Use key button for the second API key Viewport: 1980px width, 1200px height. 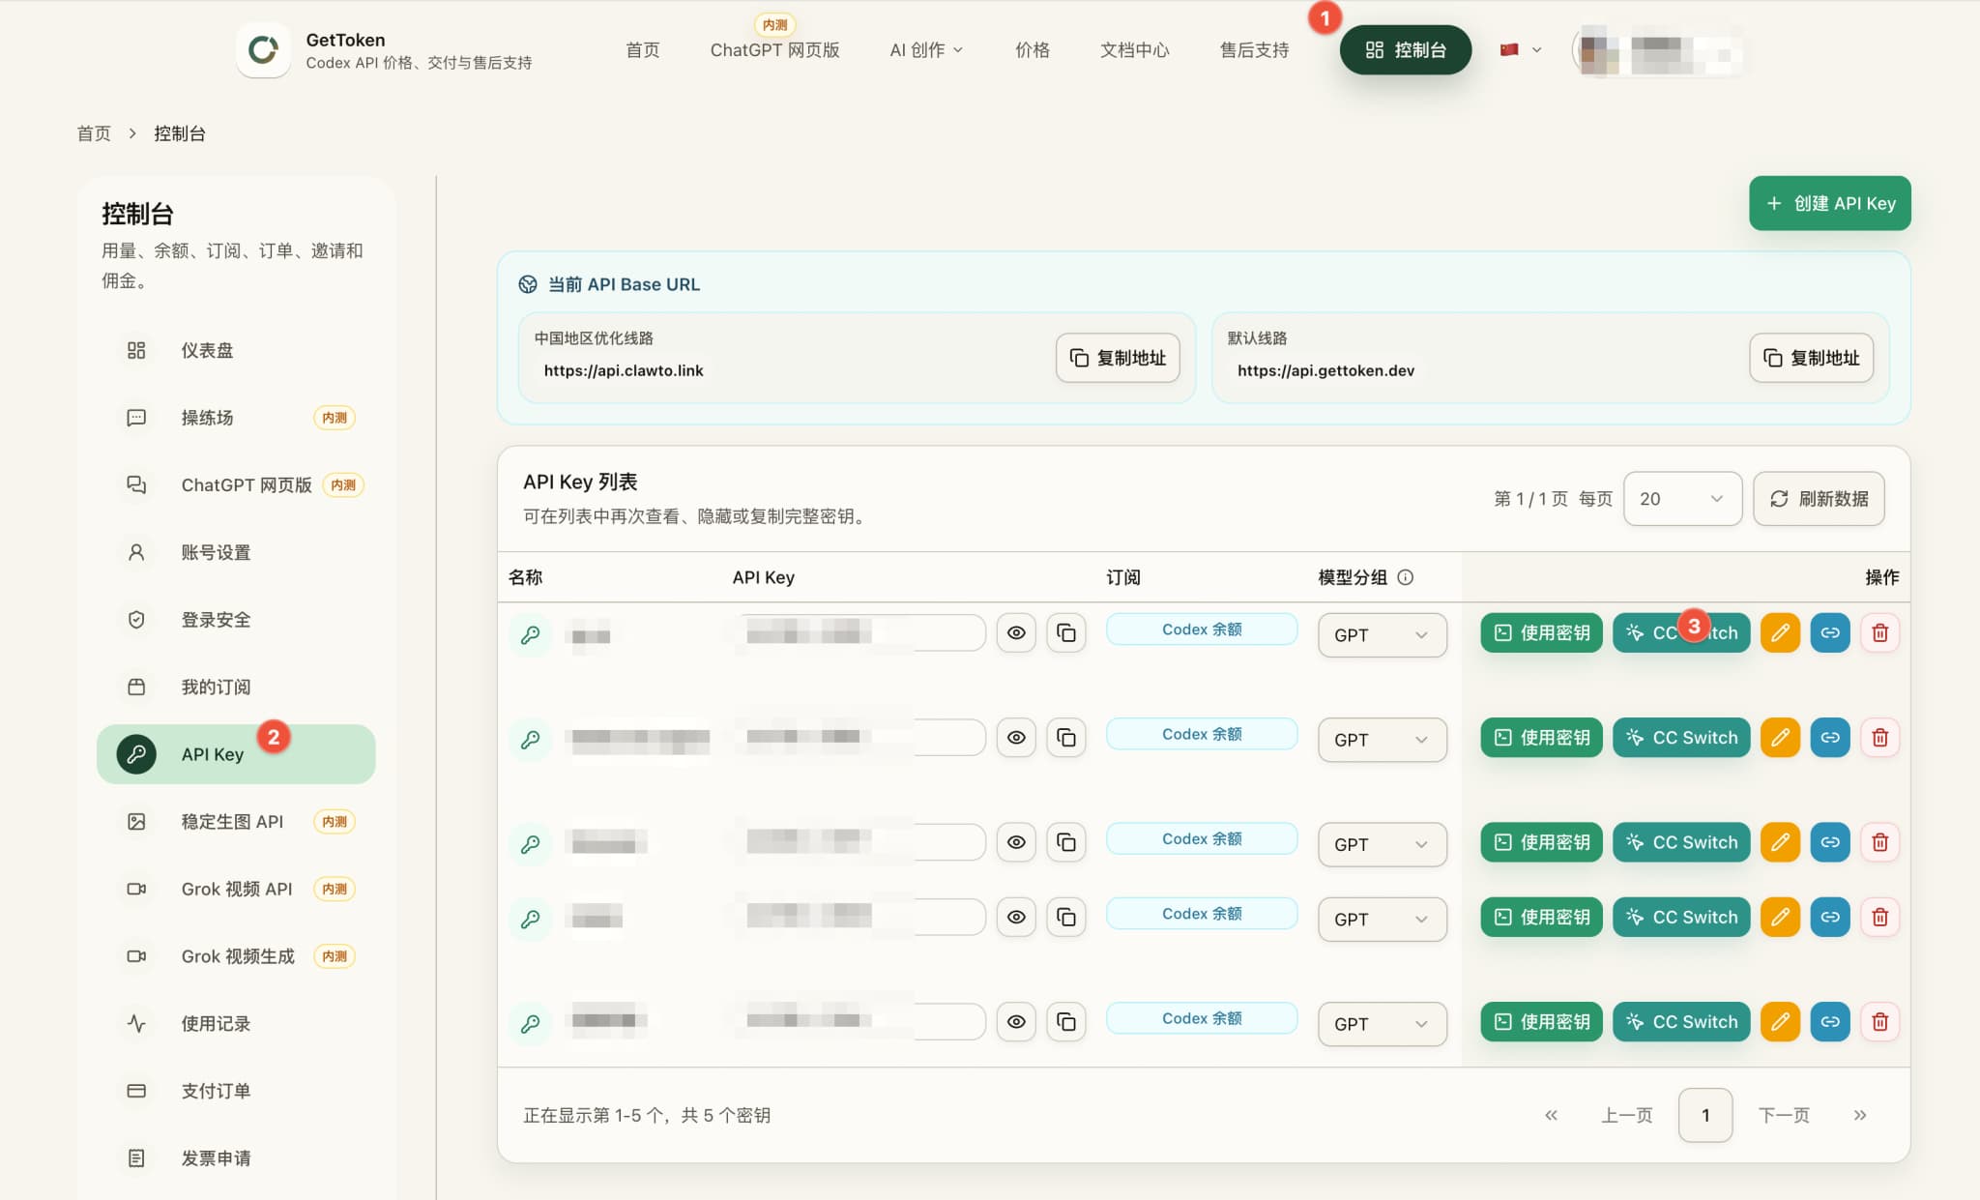tap(1541, 738)
